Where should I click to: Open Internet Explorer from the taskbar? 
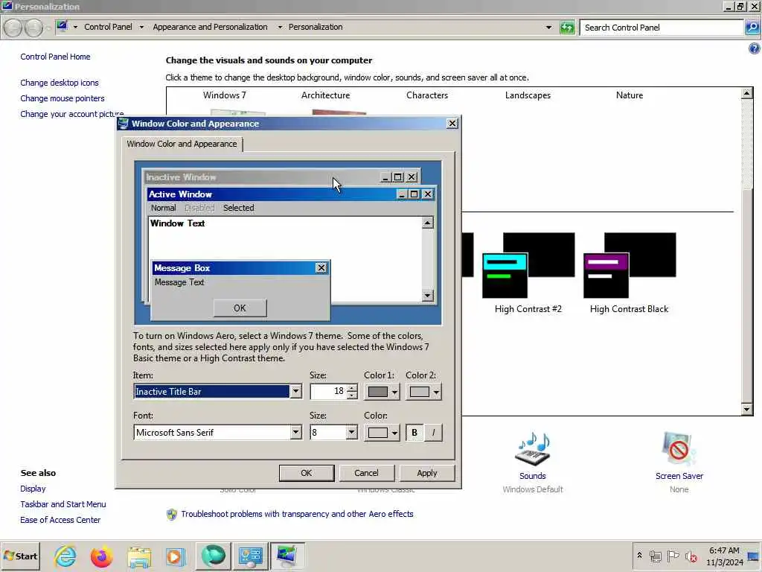pos(65,556)
